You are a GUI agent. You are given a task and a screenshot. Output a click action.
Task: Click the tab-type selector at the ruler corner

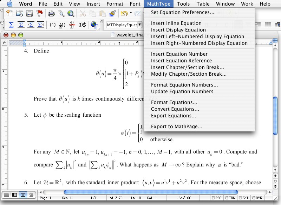(4, 43)
